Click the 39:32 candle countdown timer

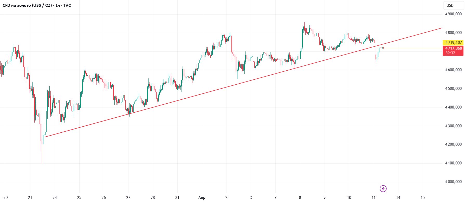point(450,53)
